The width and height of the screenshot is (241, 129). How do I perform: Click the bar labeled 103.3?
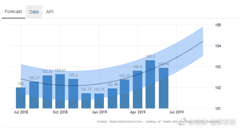150,84
